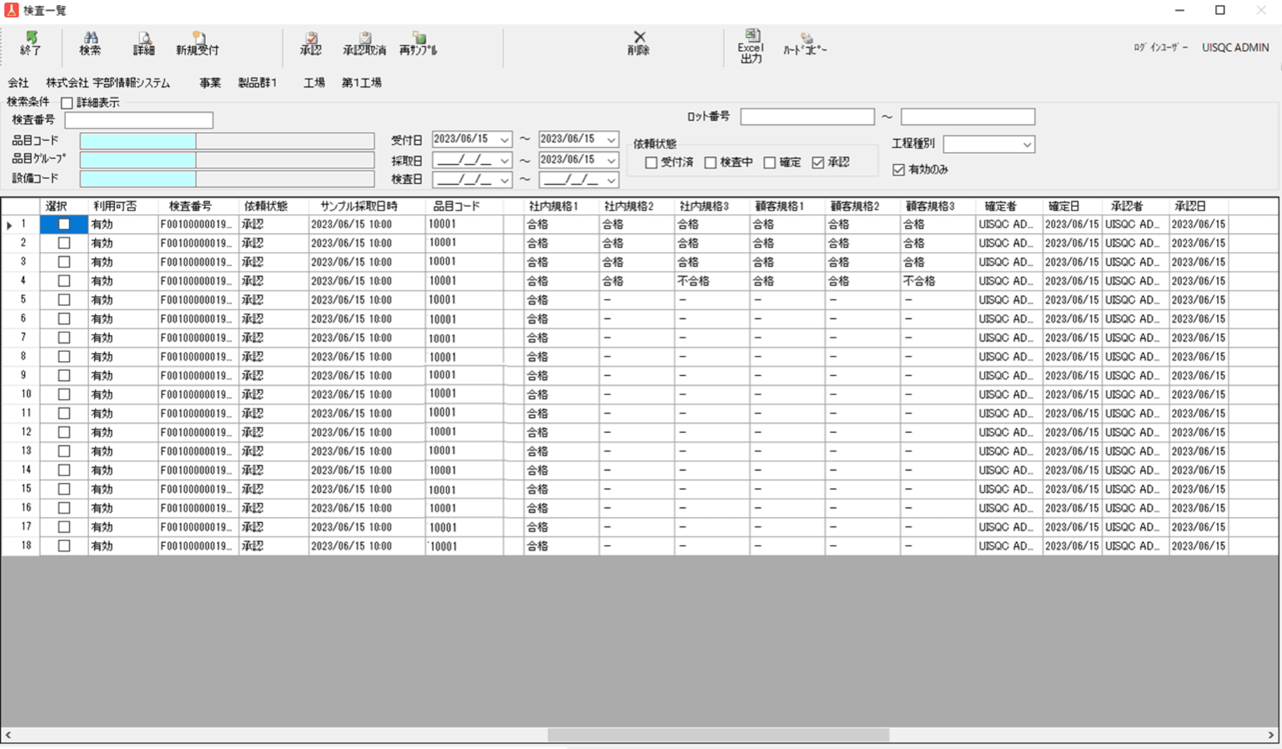Click the 削除 delete X icon
1282x749 pixels.
click(x=638, y=42)
